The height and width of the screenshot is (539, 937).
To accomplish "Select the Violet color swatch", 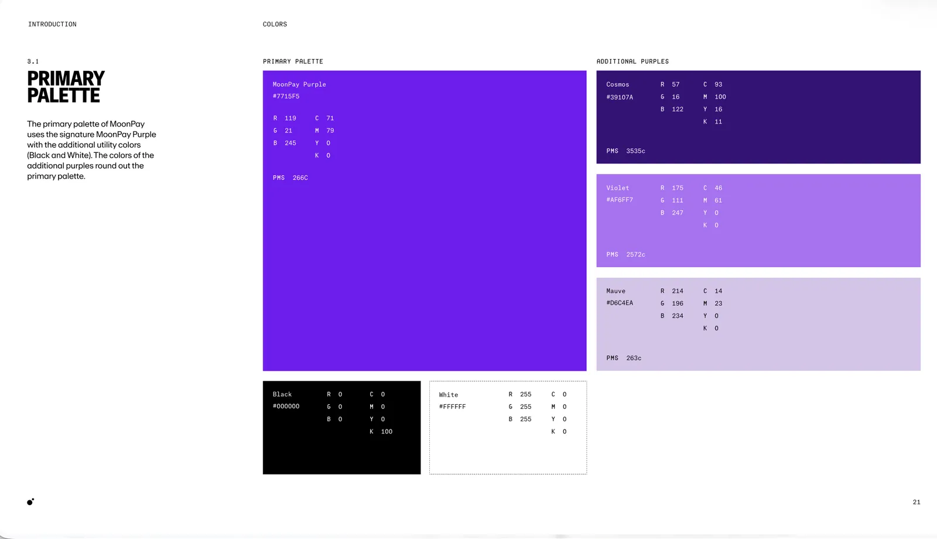I will [758, 221].
